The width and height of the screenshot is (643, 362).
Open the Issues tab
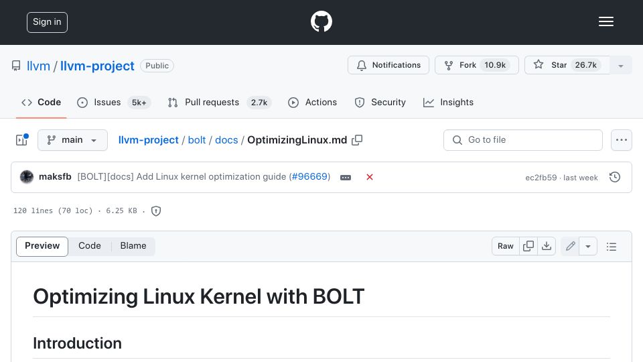(x=114, y=102)
